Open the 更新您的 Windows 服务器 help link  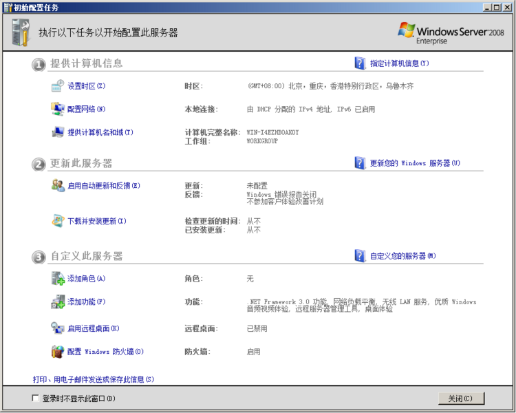coord(415,163)
